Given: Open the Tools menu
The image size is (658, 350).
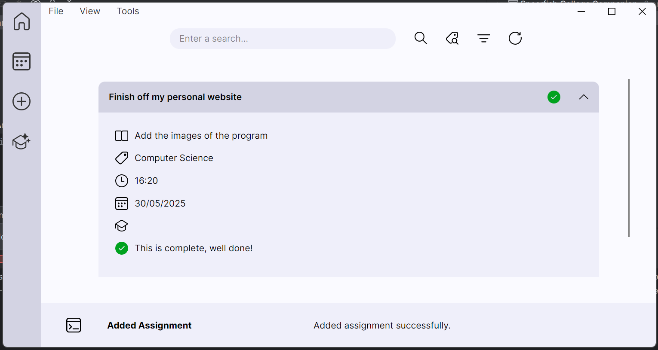Looking at the screenshot, I should pyautogui.click(x=128, y=11).
